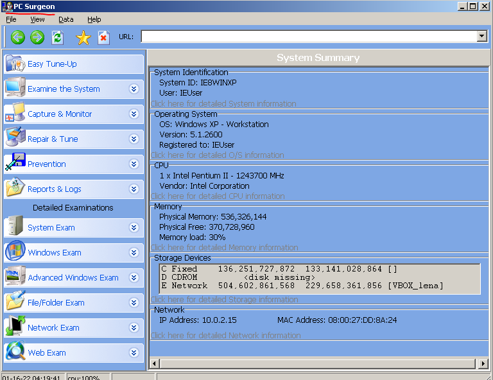Expand the Examine the System section
This screenshot has height=380, width=493.
pyautogui.click(x=134, y=89)
